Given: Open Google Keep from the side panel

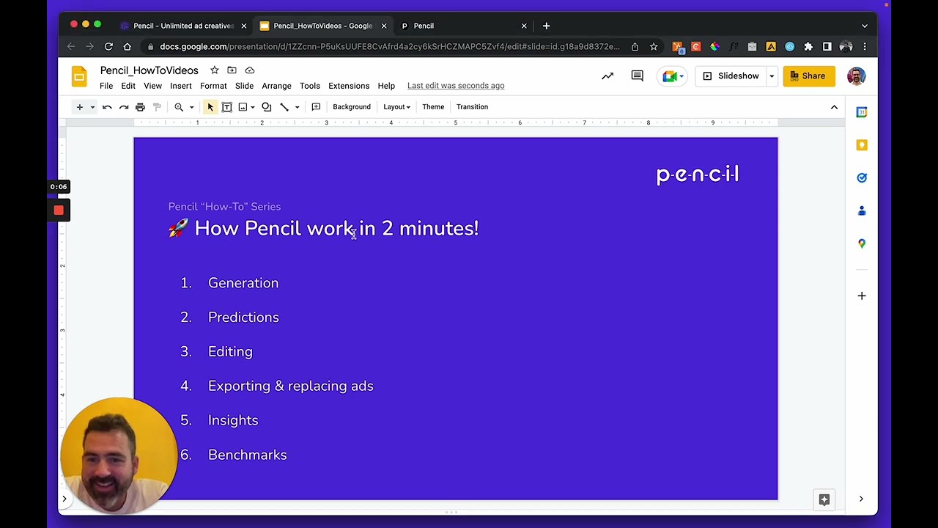Looking at the screenshot, I should [x=862, y=144].
